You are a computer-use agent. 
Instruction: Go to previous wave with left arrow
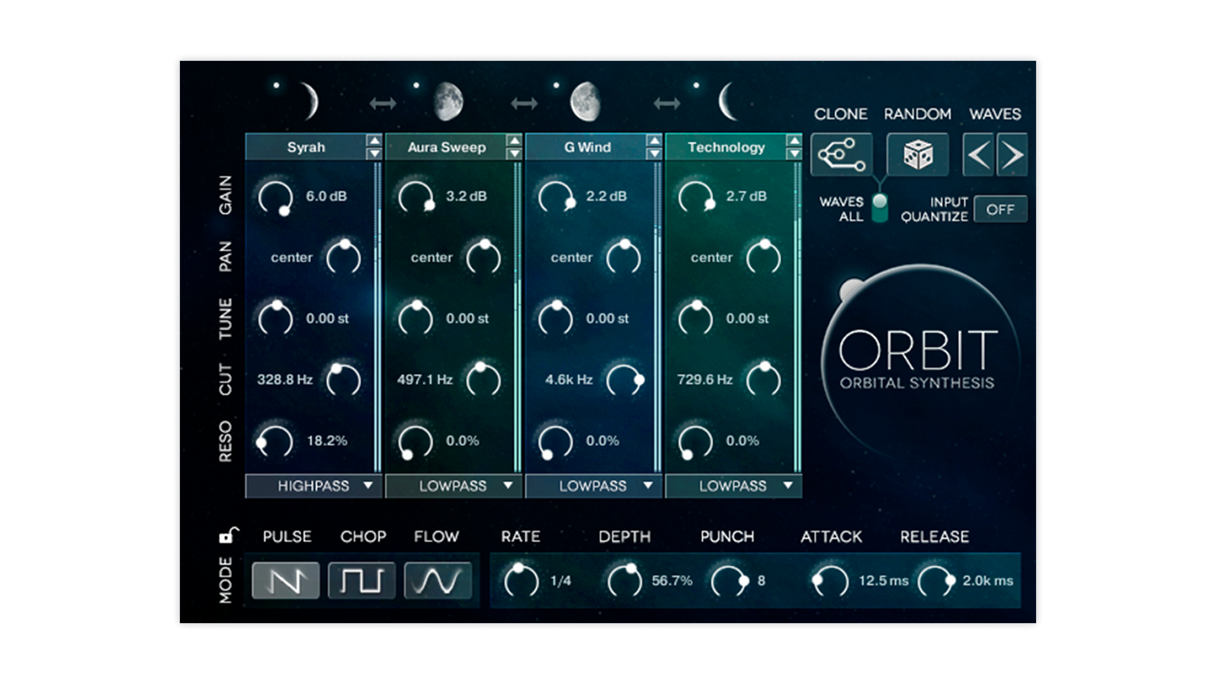coord(978,155)
